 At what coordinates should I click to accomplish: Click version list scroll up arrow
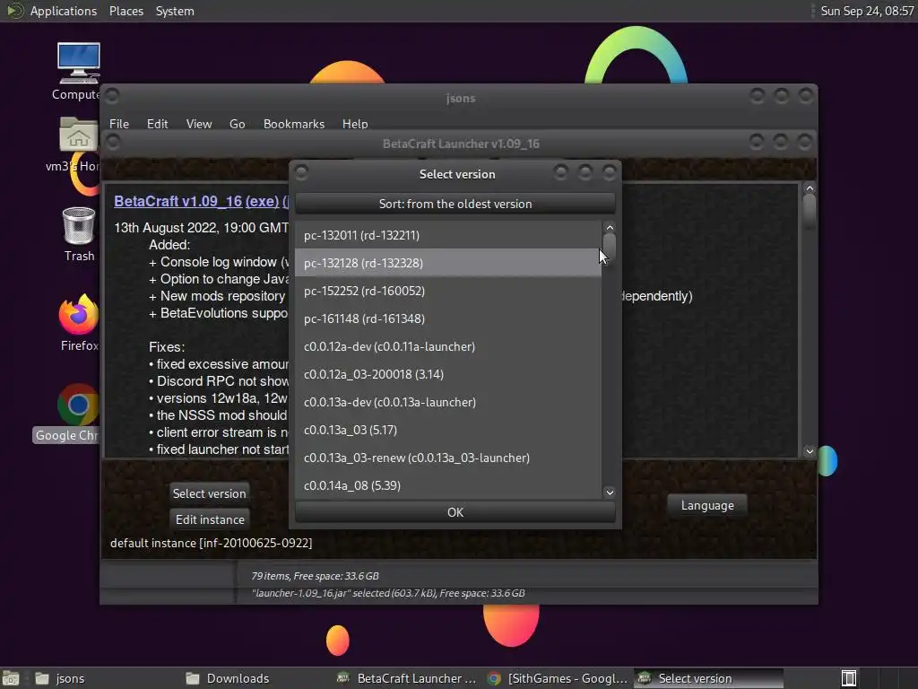click(610, 227)
